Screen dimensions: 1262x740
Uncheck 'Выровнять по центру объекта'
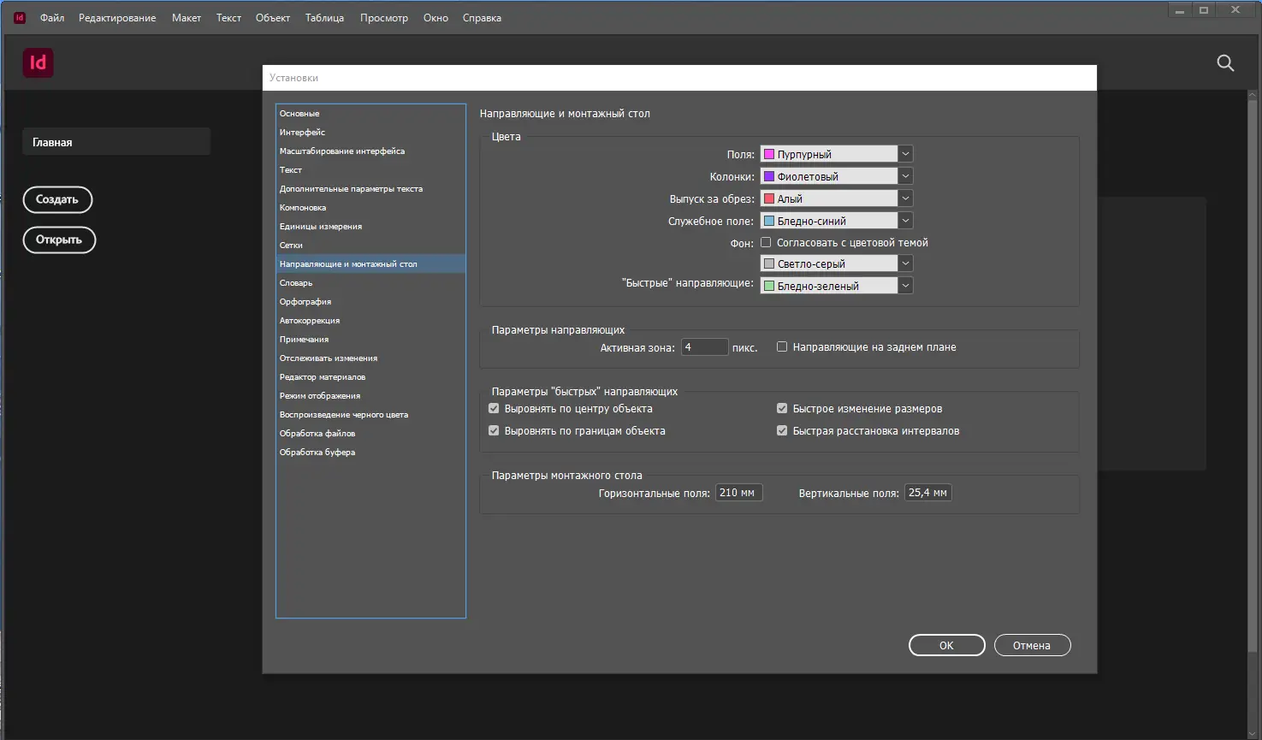(x=494, y=409)
